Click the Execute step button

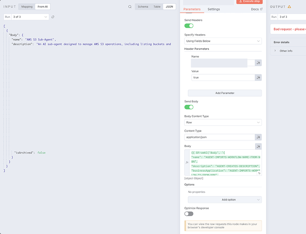249,1
